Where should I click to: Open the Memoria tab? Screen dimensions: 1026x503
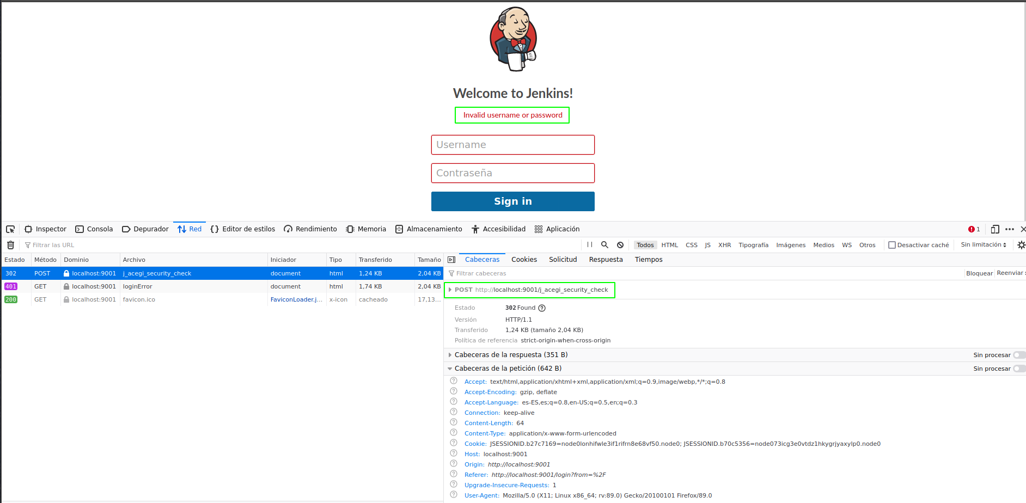[x=366, y=229]
